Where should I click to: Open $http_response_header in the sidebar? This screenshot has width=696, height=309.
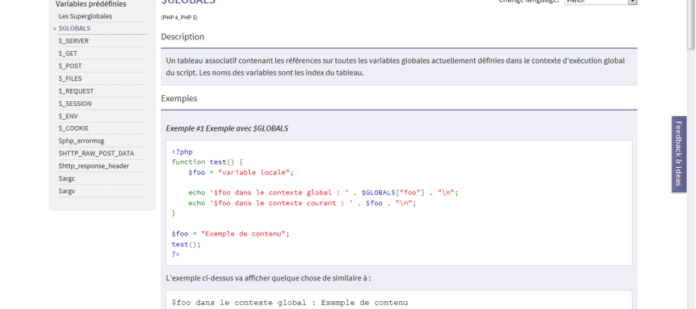pos(94,165)
